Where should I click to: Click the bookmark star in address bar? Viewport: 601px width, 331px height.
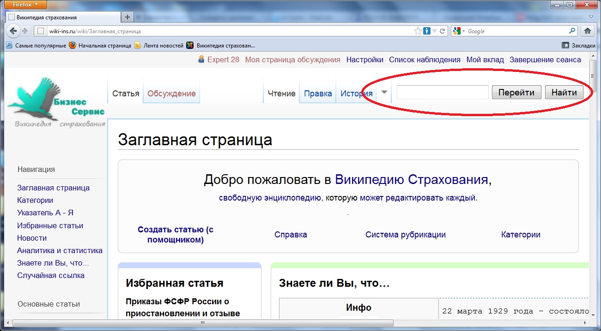coord(418,31)
